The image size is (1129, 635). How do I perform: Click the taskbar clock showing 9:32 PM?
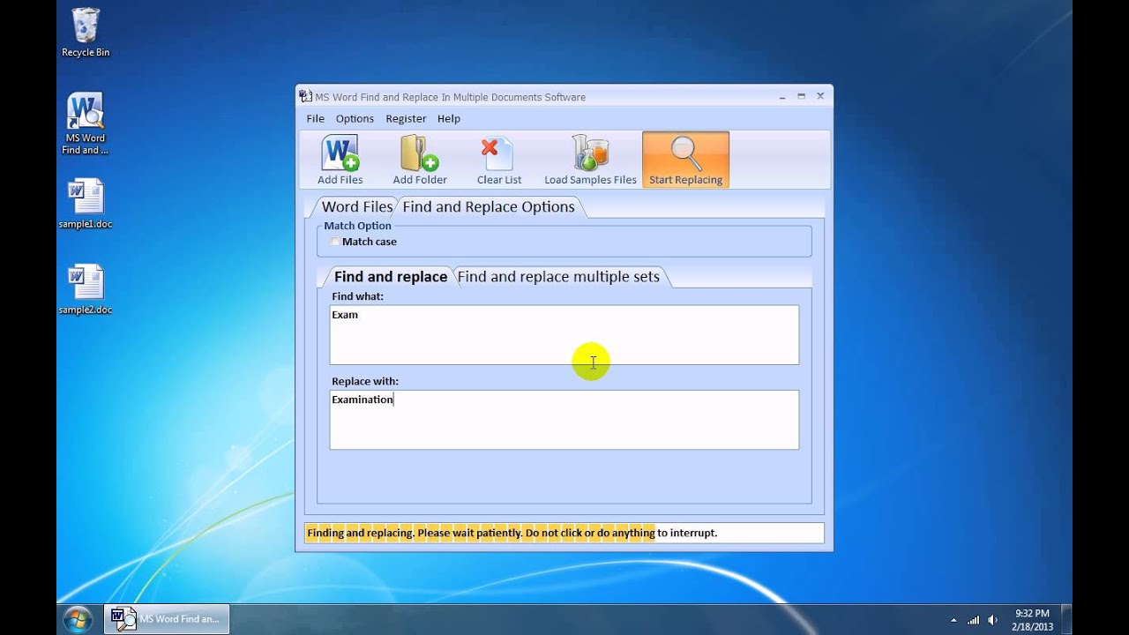point(1032,619)
